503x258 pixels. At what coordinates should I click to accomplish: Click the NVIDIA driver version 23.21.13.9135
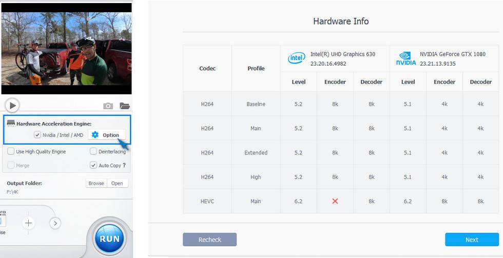pos(437,64)
